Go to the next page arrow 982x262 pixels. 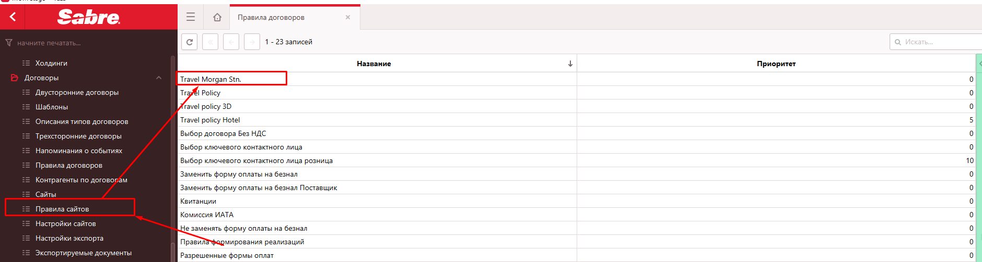(x=252, y=42)
